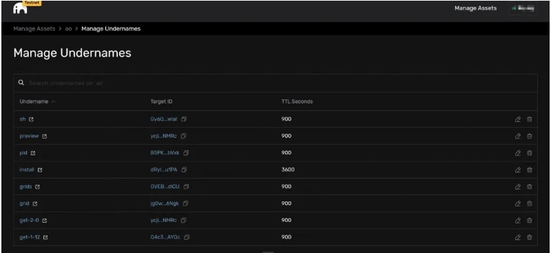
Task: Delete the install undername
Action: pos(530,170)
